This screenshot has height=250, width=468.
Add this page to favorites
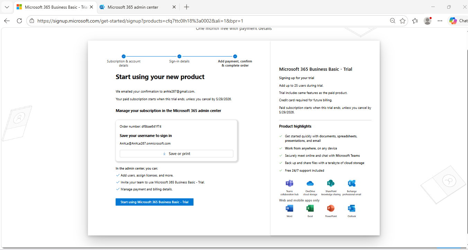click(403, 21)
